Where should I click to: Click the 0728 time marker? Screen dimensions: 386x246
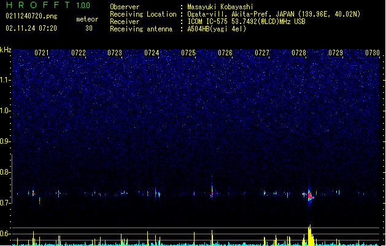[299, 53]
